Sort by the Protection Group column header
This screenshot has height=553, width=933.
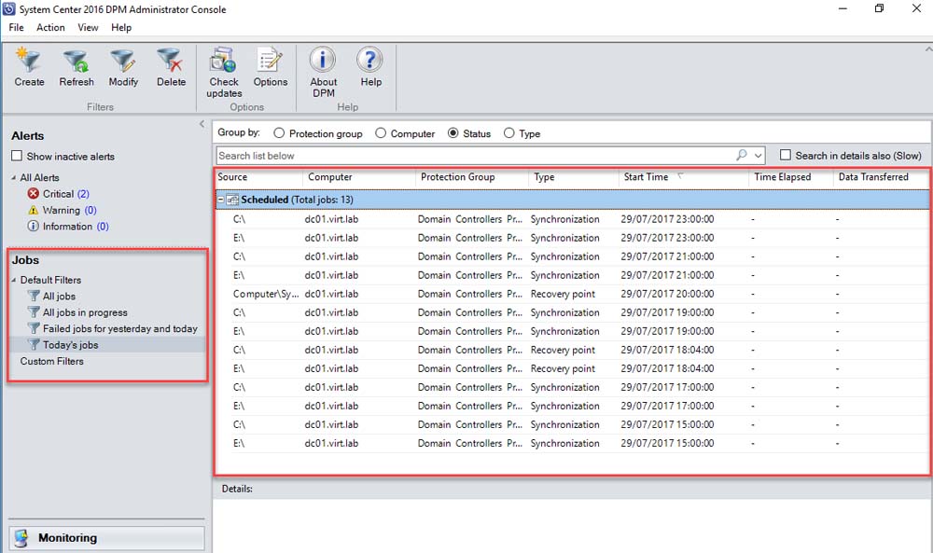[472, 177]
